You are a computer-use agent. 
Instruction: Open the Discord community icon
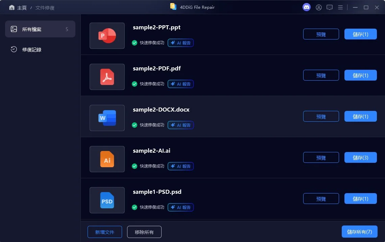click(307, 7)
